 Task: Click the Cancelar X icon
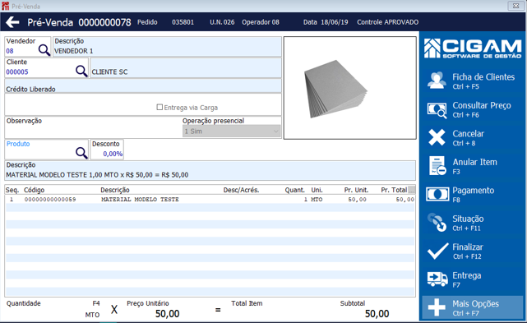pos(437,137)
